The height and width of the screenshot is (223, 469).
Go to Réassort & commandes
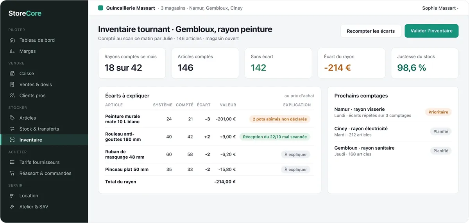pos(44,173)
